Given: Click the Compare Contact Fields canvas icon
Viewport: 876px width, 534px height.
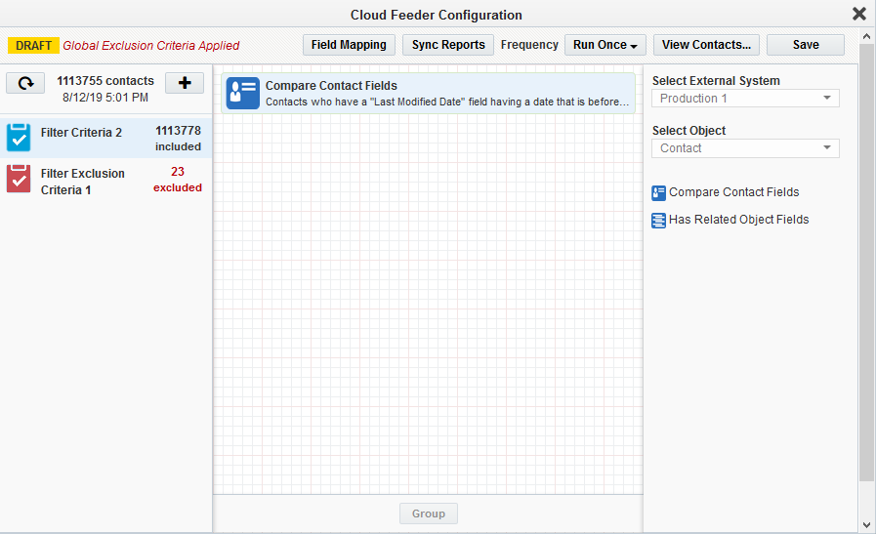Looking at the screenshot, I should coord(243,93).
